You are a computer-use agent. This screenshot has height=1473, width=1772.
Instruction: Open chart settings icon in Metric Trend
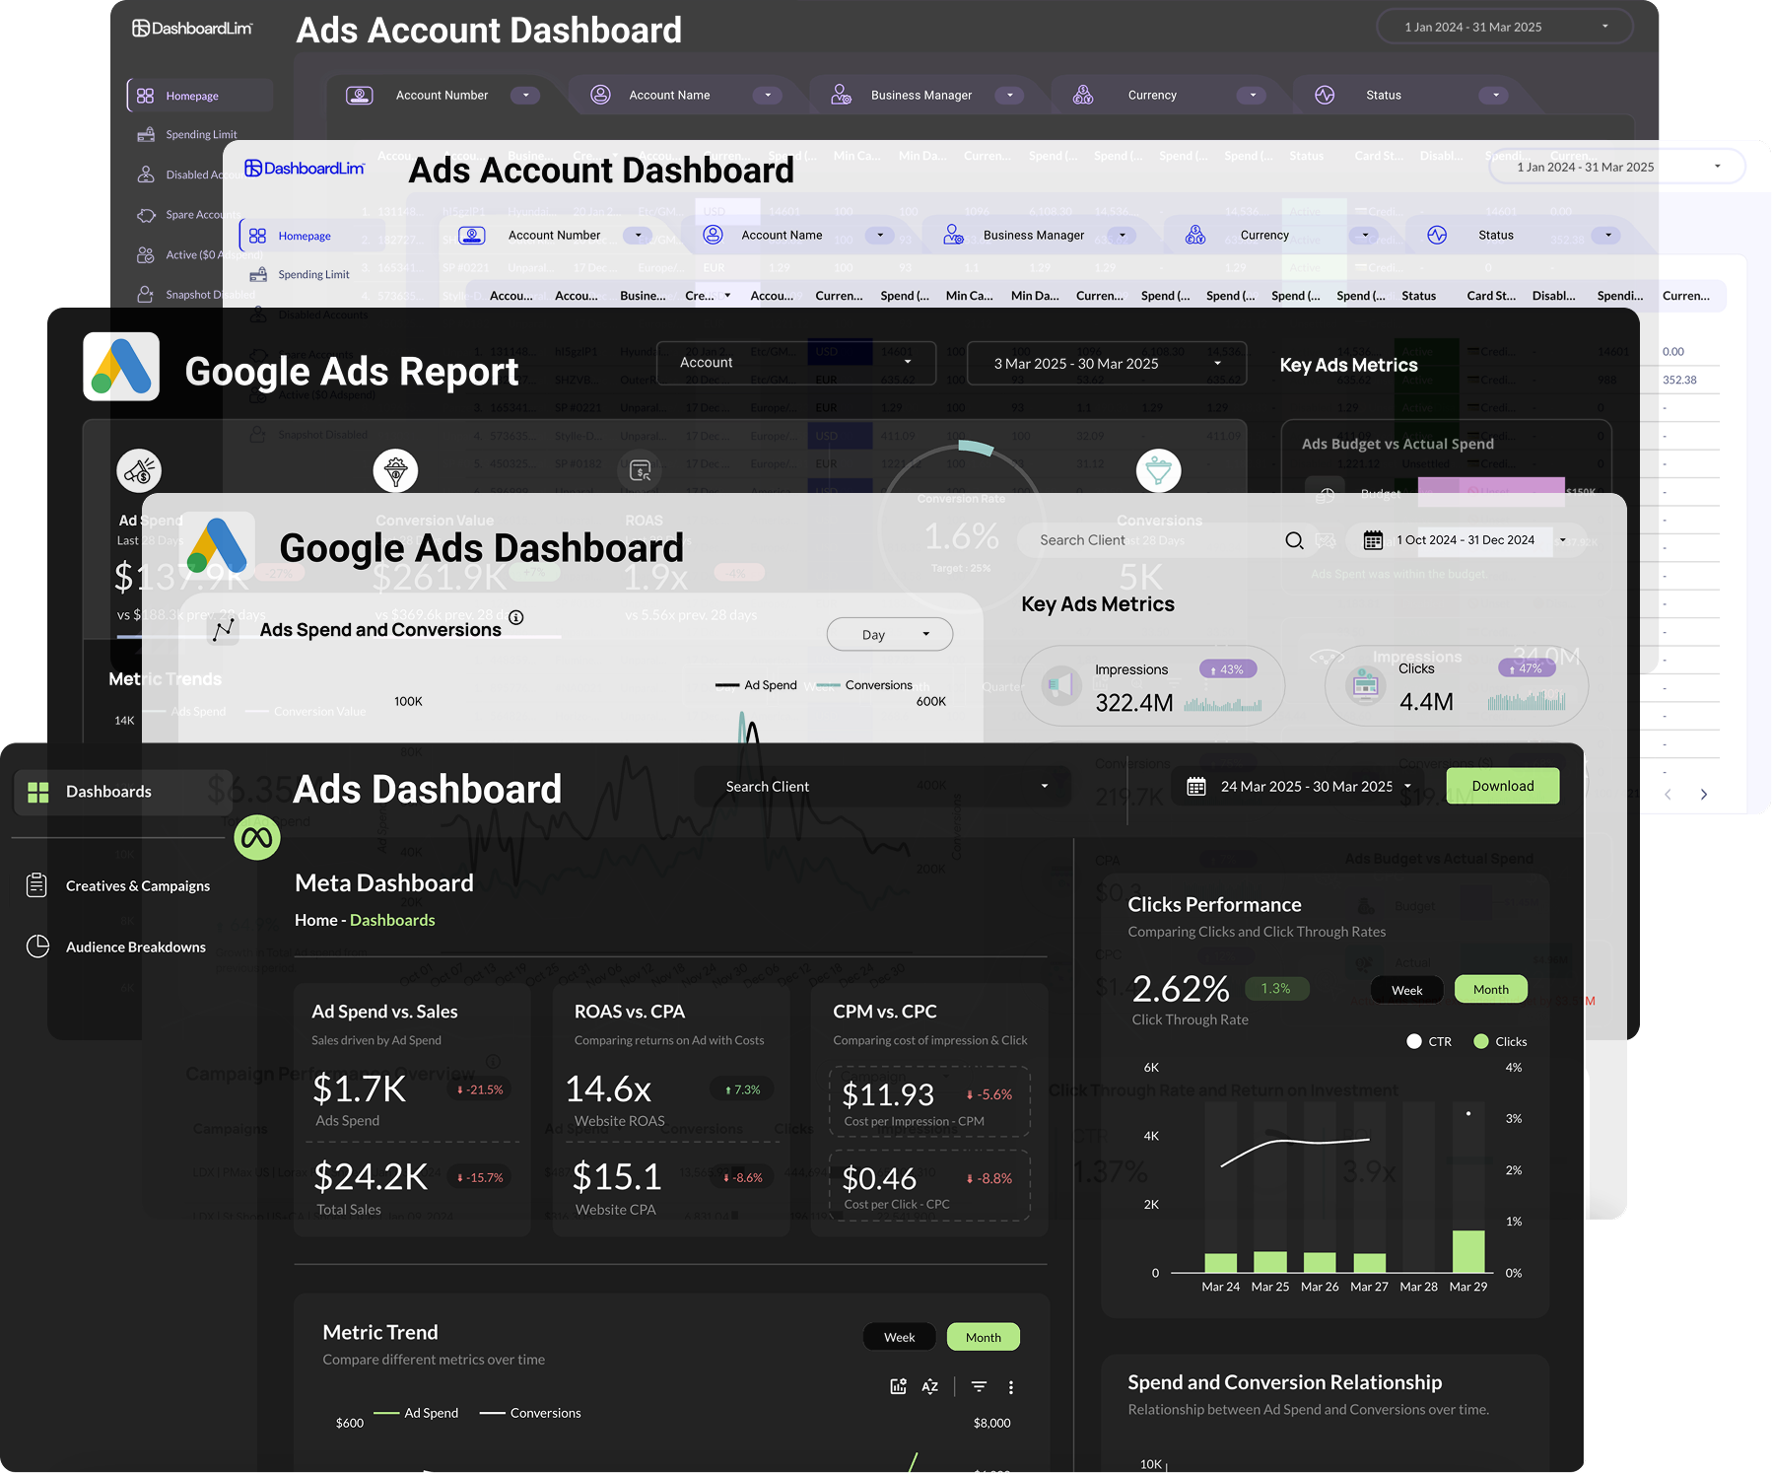pos(898,1386)
